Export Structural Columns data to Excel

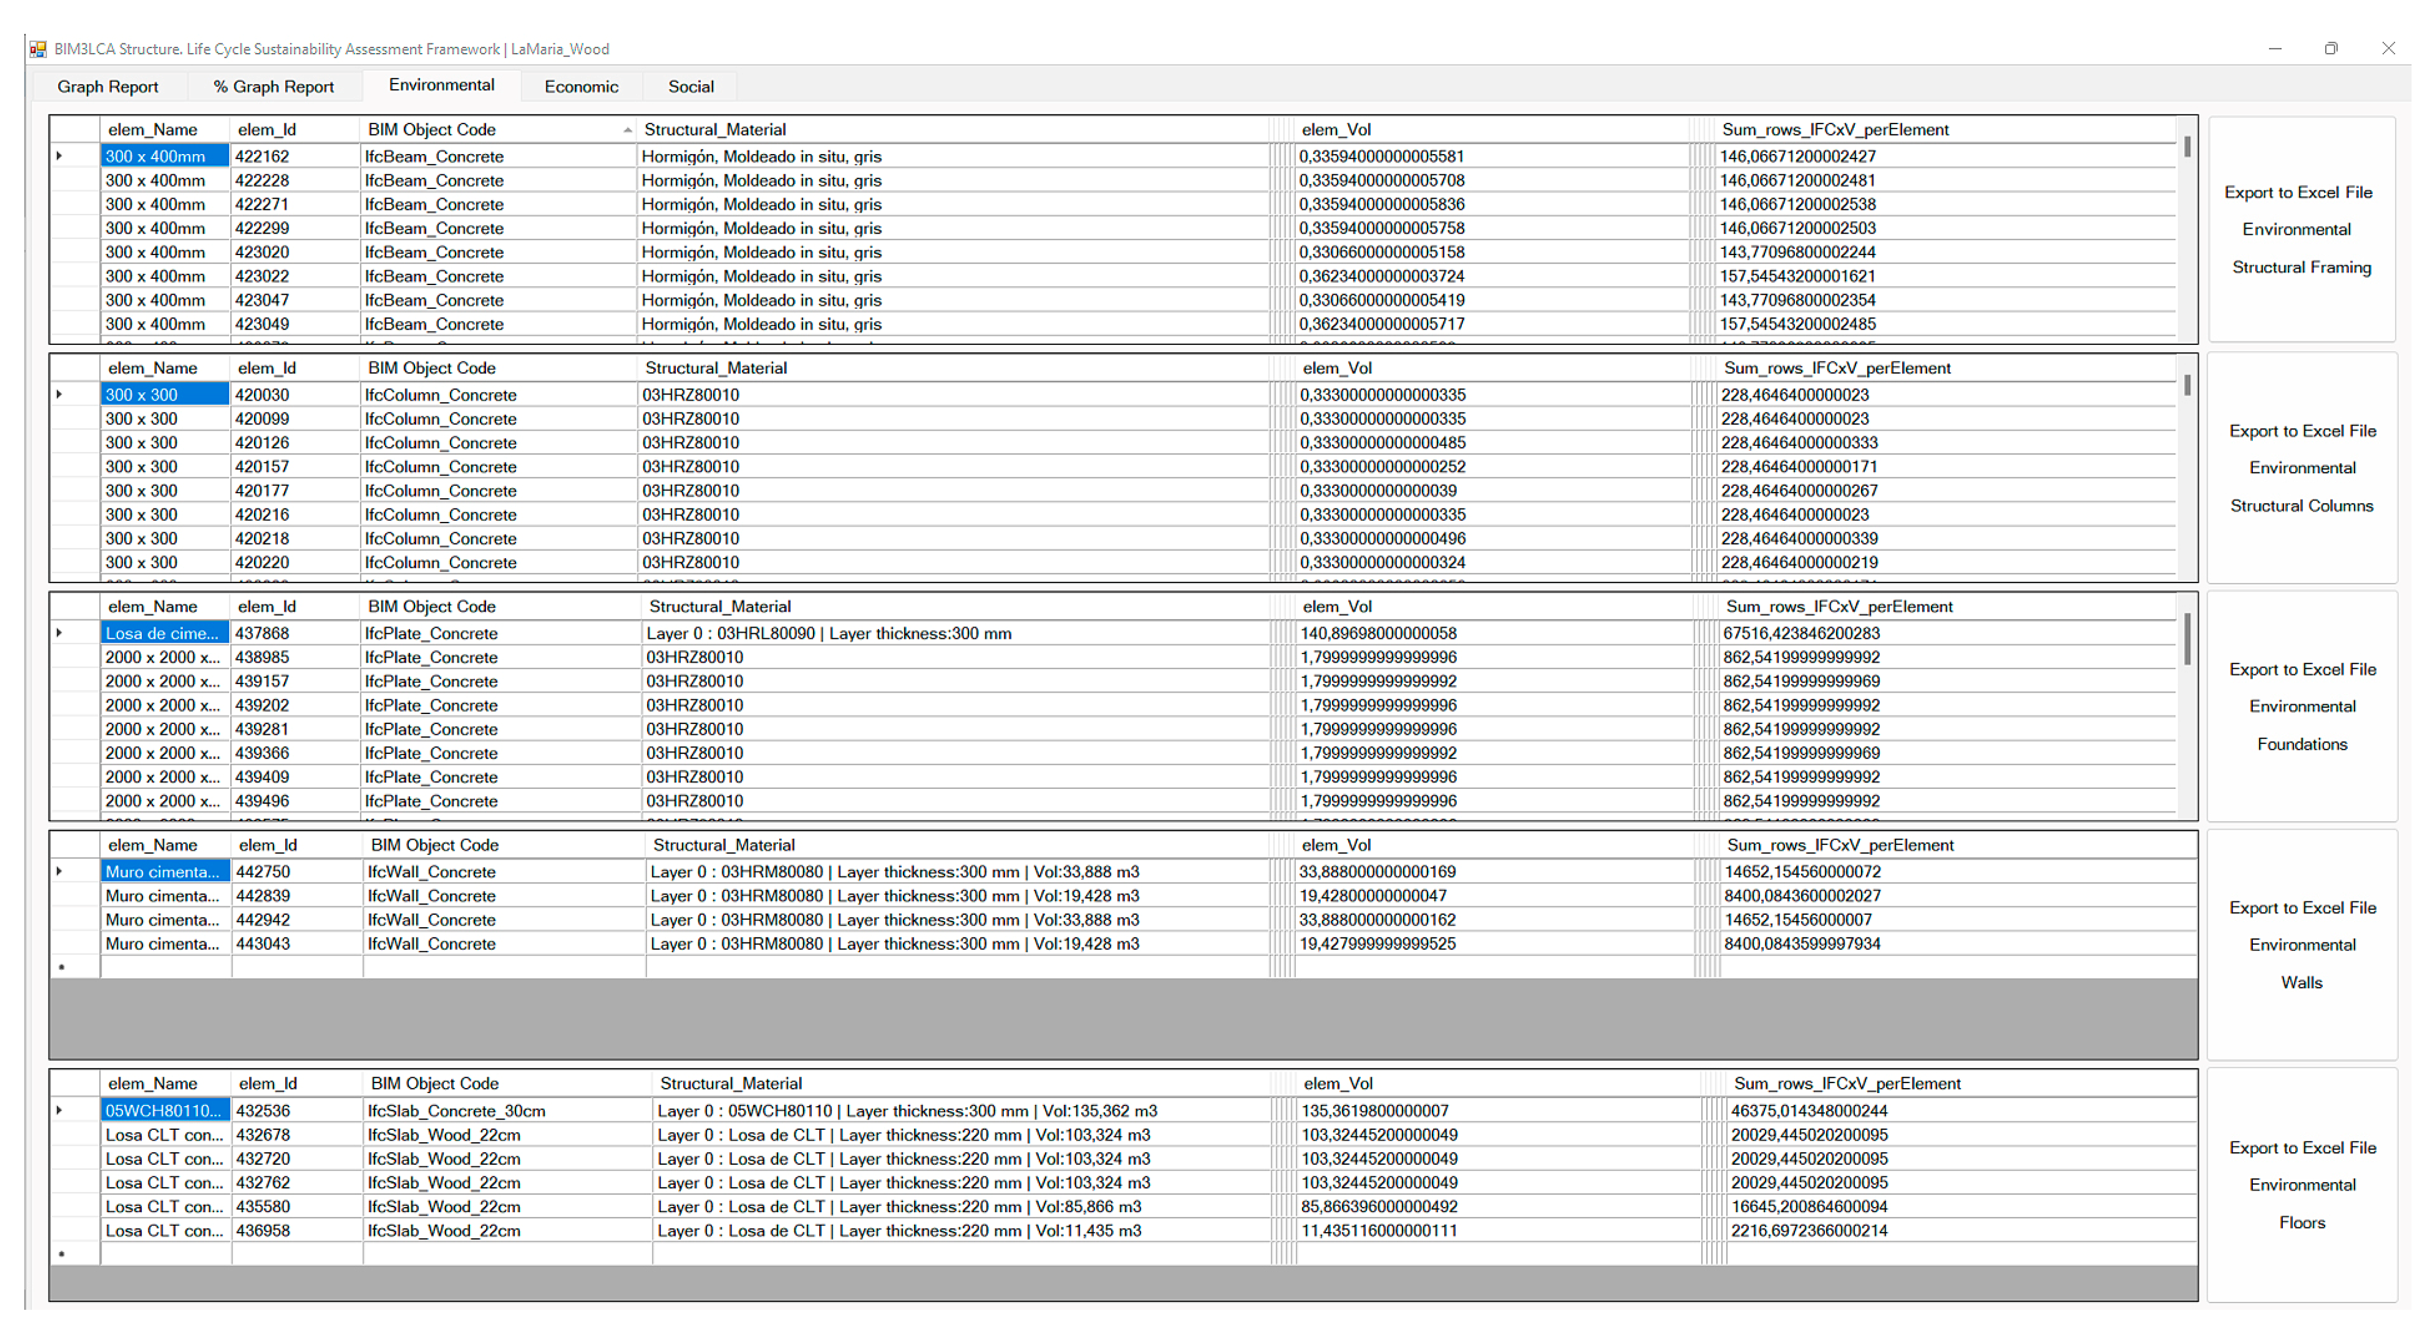[2301, 468]
